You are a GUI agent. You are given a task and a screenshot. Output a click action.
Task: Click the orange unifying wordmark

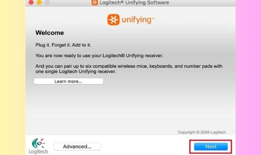pyautogui.click(x=138, y=20)
